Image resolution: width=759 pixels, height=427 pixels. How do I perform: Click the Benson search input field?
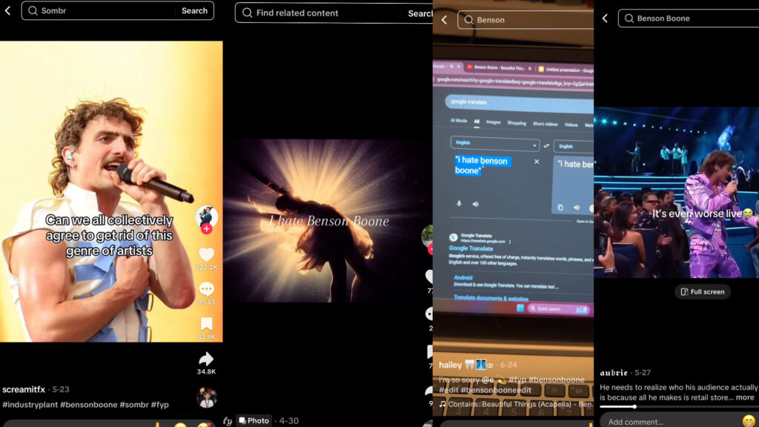(x=526, y=20)
